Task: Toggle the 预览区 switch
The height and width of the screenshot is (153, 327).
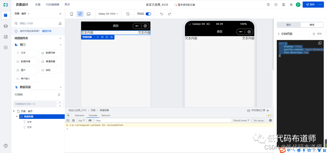Action: tap(148, 14)
